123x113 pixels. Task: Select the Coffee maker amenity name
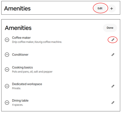(x=21, y=38)
